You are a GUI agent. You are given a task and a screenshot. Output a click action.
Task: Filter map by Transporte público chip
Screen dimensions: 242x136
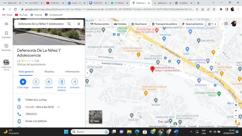click(165, 24)
